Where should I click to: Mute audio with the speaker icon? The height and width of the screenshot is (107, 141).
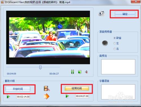(x=87, y=72)
